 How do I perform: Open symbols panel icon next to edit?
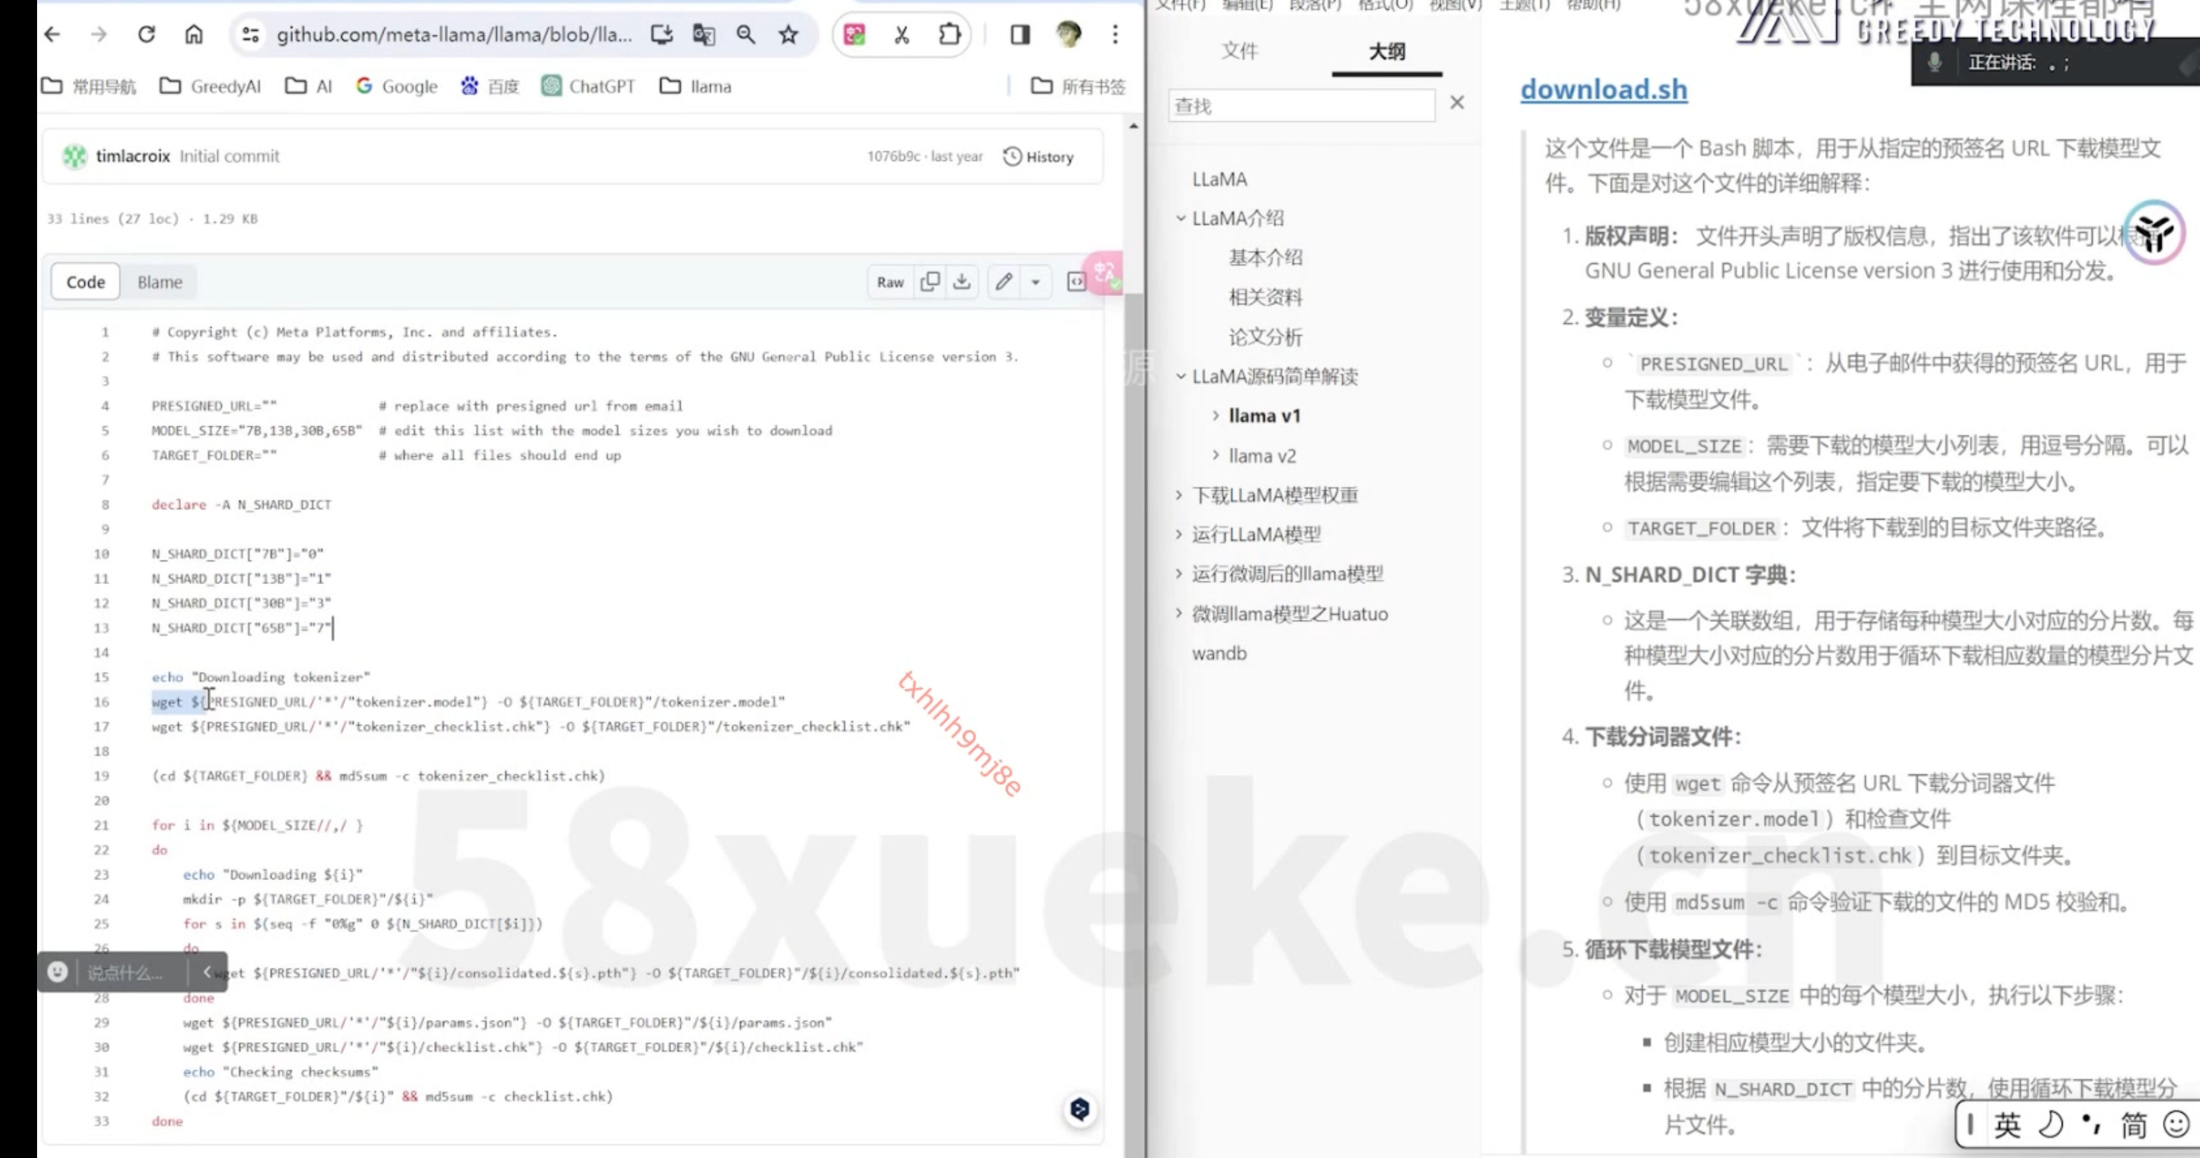[x=1076, y=282]
